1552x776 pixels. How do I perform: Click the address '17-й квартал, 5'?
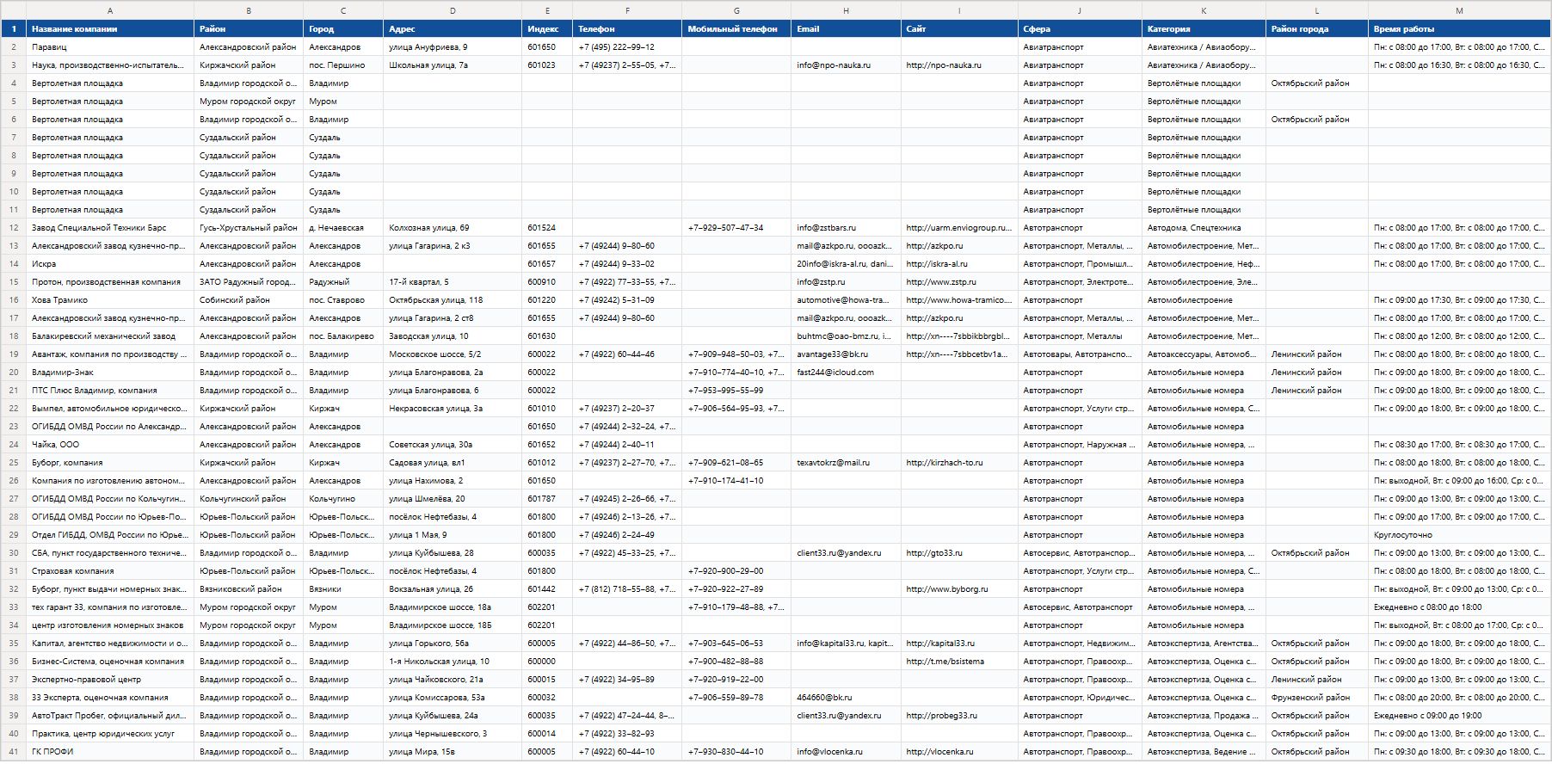(x=453, y=282)
